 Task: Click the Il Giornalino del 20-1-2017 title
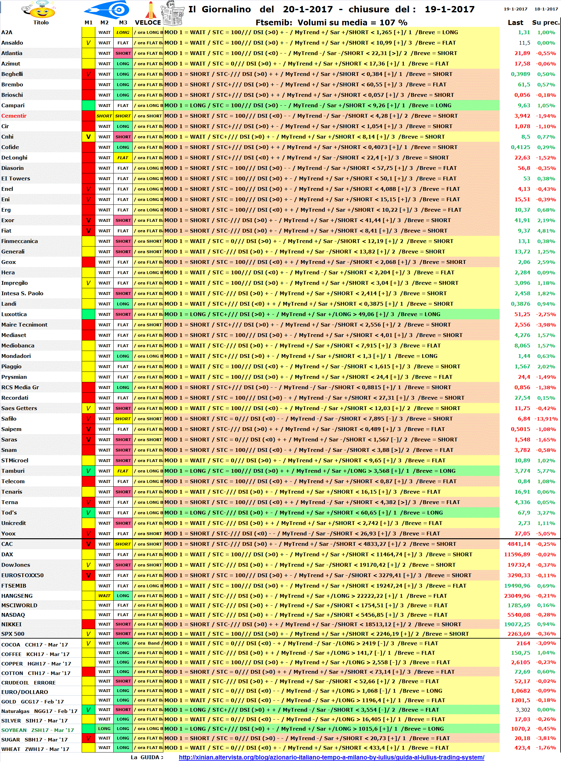(x=331, y=9)
